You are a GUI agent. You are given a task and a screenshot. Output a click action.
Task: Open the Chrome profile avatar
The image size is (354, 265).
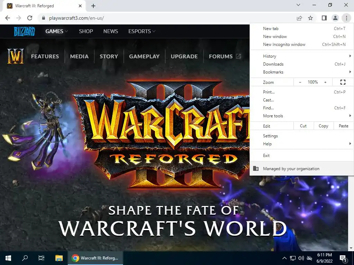pos(335,18)
